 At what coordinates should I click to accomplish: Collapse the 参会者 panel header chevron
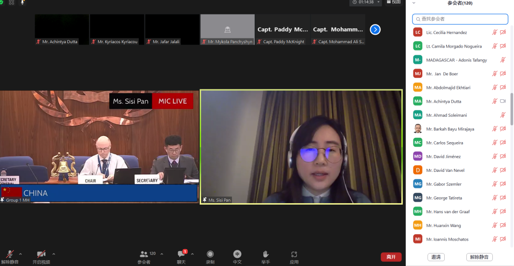[x=414, y=3]
